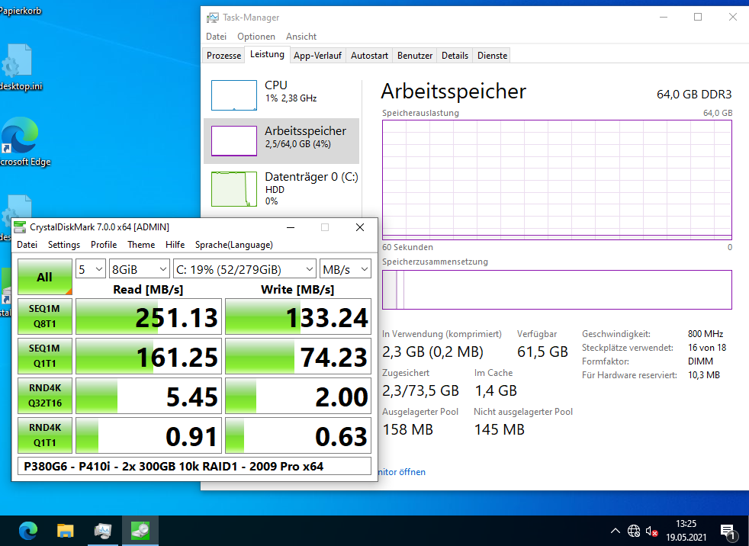Click the CrystalDiskMark title bar icon

click(20, 227)
